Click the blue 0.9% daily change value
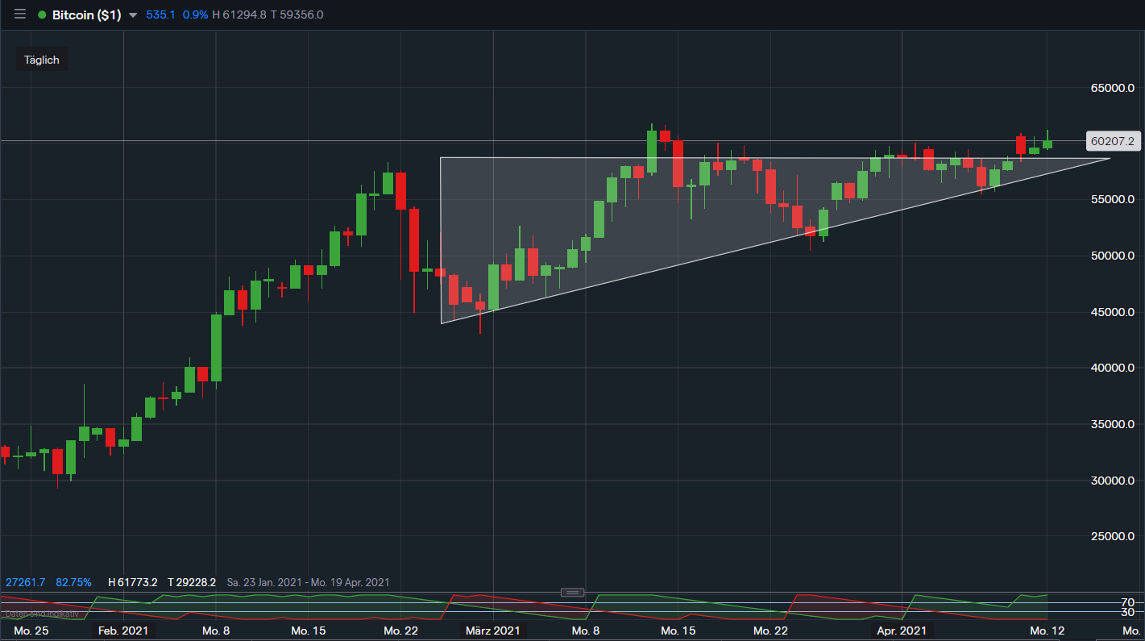Viewport: 1145px width, 641px height. tap(194, 15)
